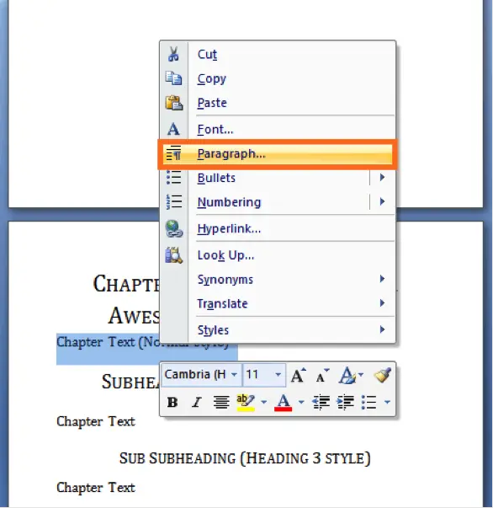Toggle Bold in the mini toolbar
This screenshot has width=493, height=508.
[x=172, y=403]
